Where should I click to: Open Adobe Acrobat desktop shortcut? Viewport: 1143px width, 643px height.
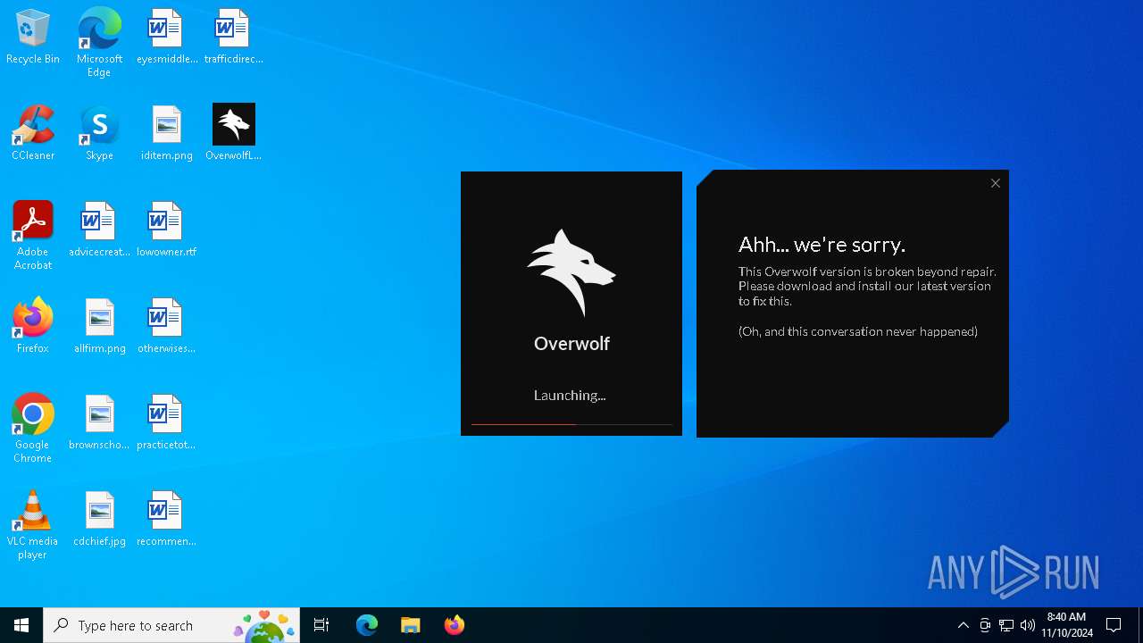click(33, 235)
